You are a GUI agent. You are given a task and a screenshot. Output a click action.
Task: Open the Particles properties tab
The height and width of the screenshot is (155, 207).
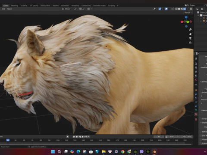pos(196,98)
